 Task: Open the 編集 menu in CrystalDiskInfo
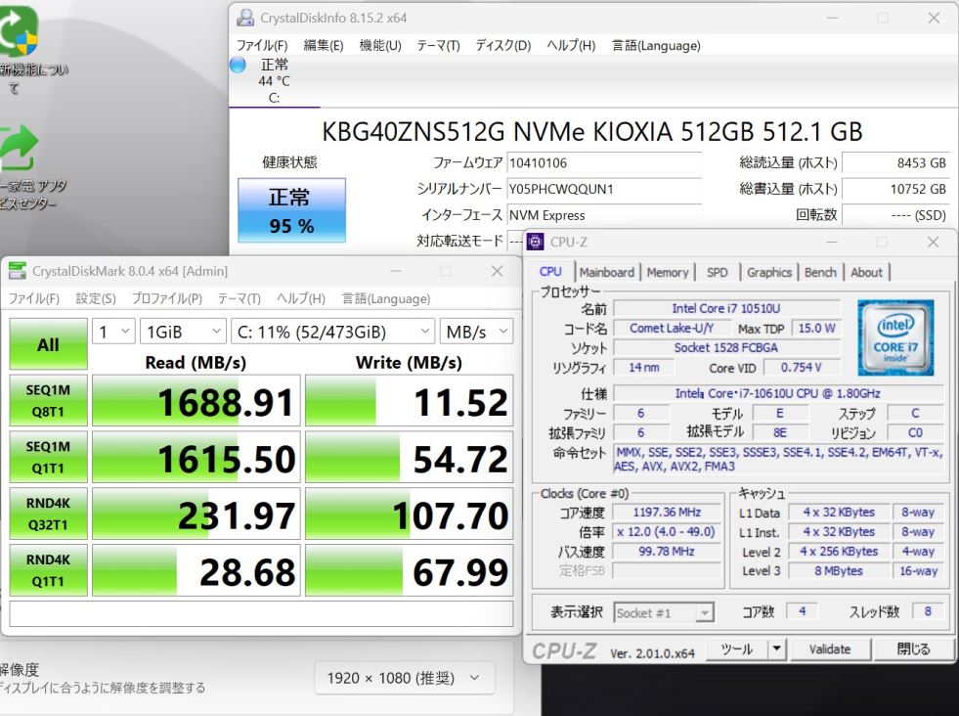pos(323,46)
